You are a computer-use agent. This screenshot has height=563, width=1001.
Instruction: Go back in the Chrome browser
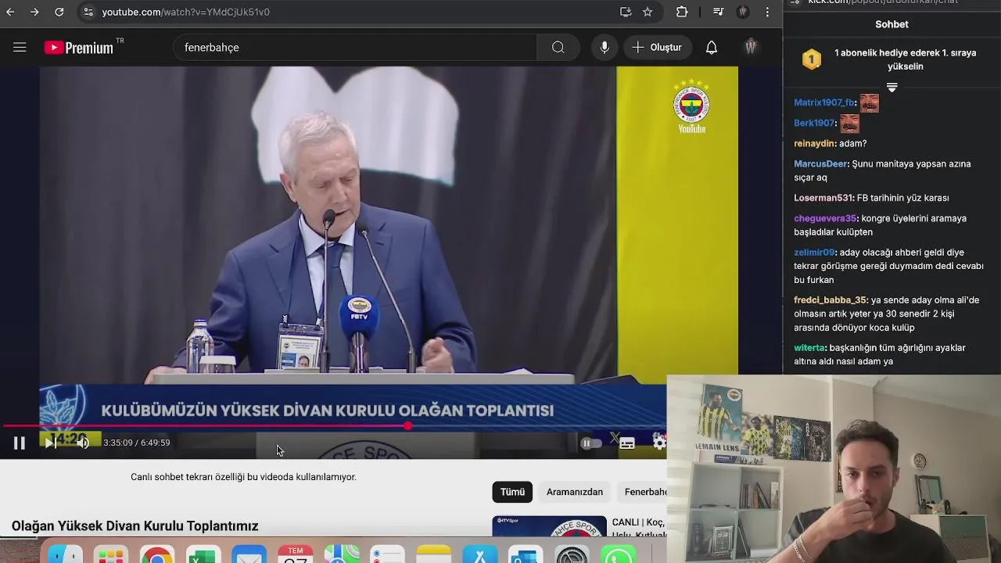pos(10,12)
